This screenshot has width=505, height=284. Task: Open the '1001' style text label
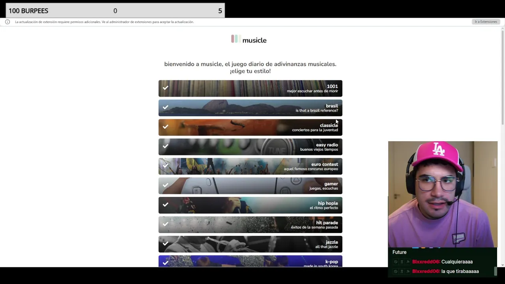(332, 86)
